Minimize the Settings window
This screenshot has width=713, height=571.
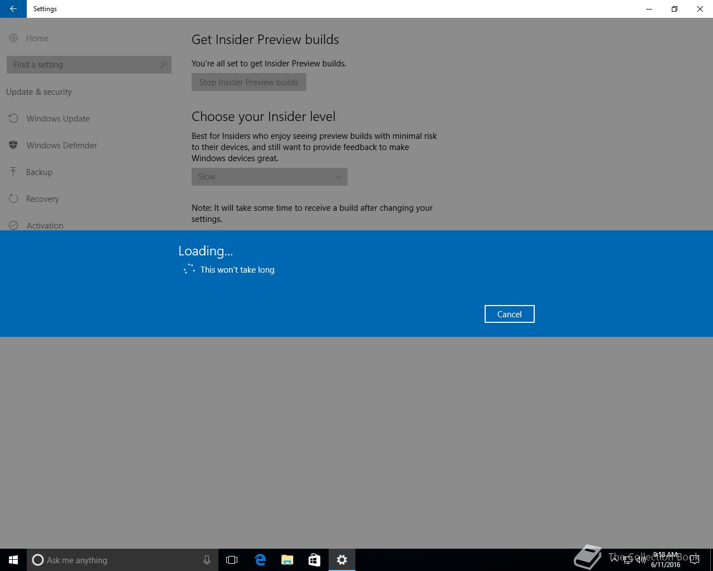[x=649, y=9]
